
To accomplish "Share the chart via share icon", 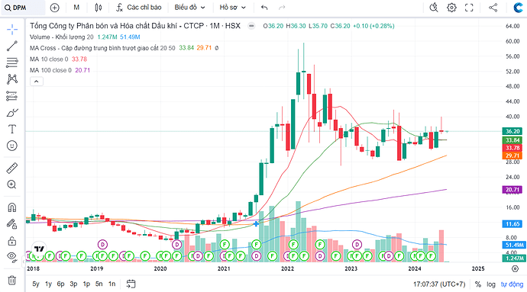I will [x=493, y=8].
